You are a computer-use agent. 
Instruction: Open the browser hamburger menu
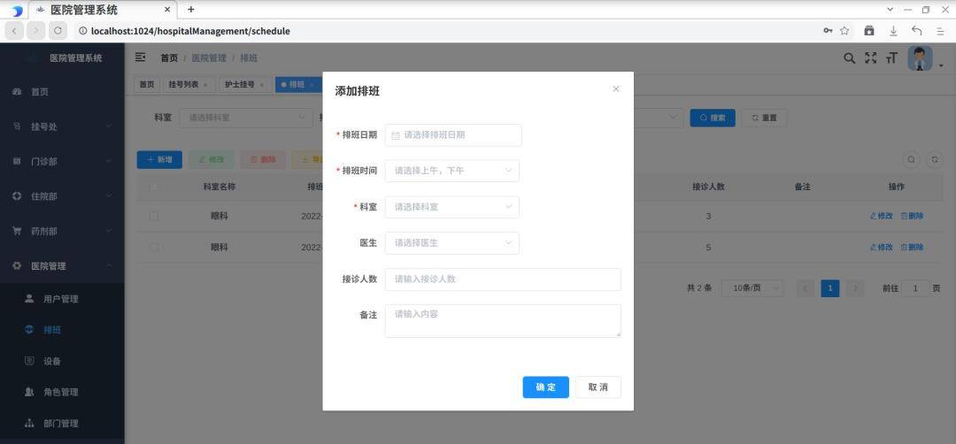[x=940, y=30]
